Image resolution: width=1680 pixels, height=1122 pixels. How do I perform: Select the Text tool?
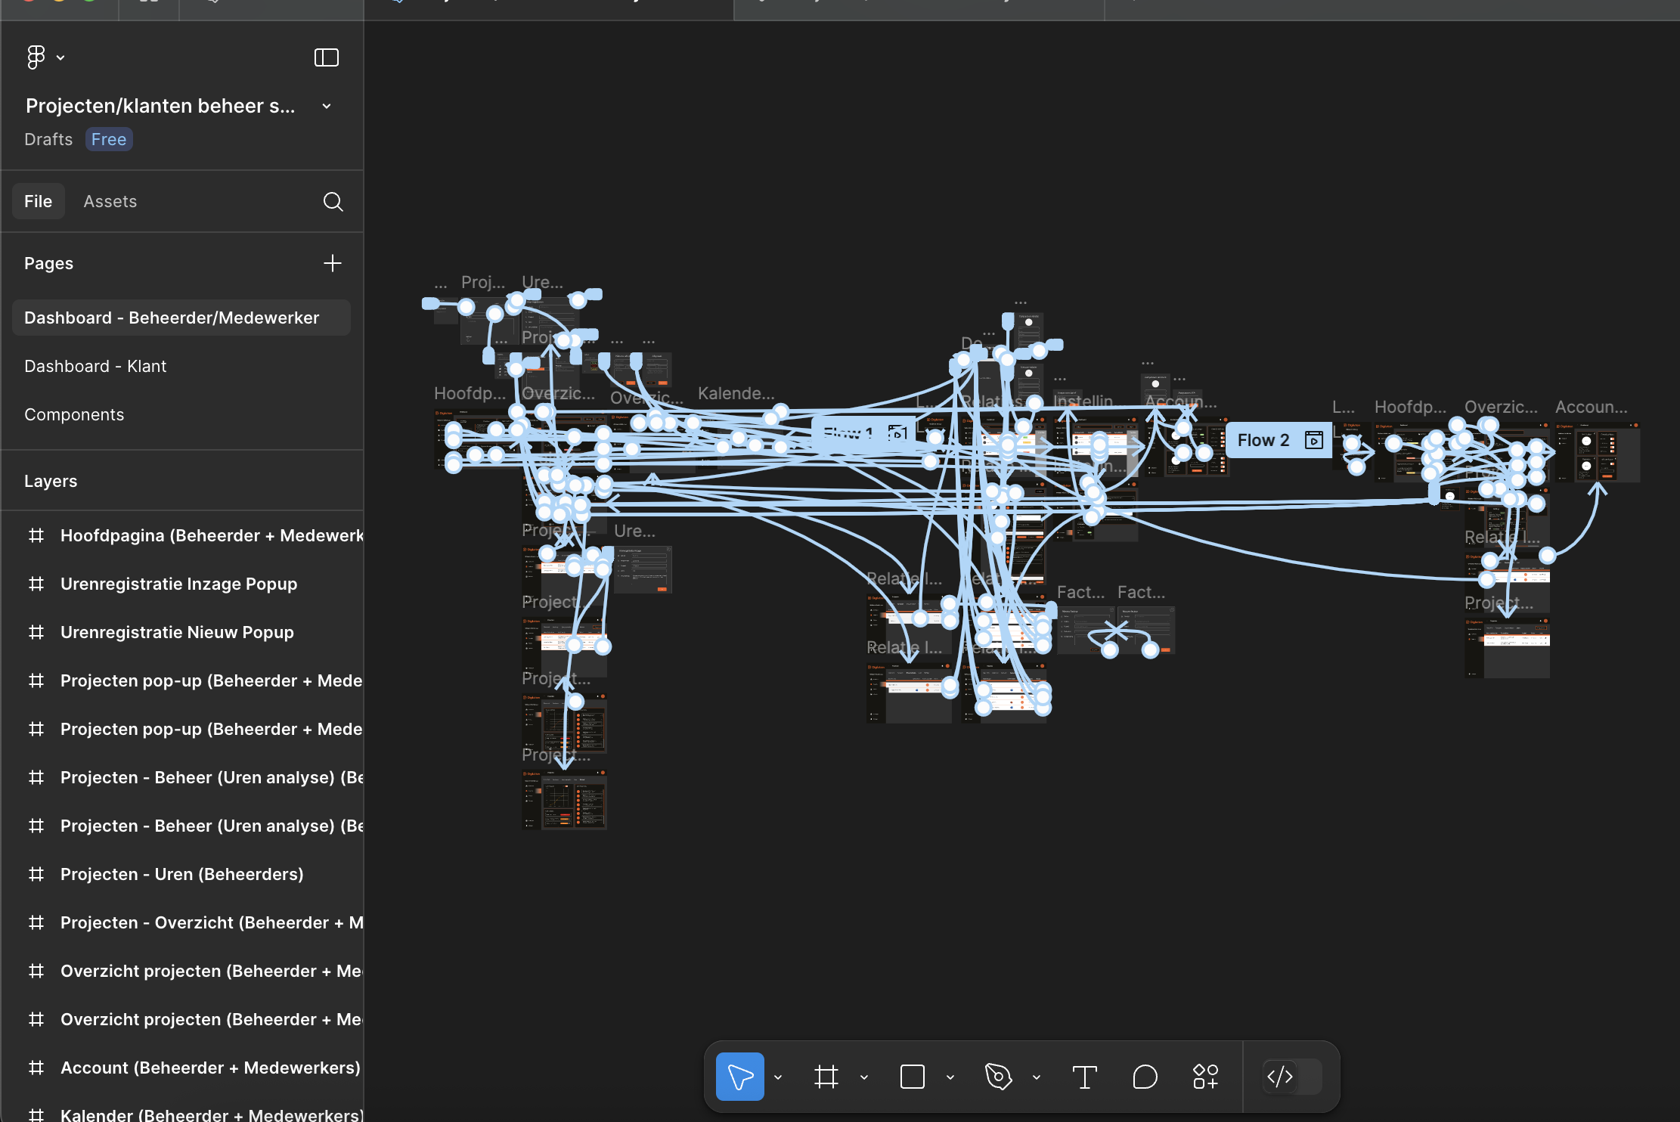1085,1077
